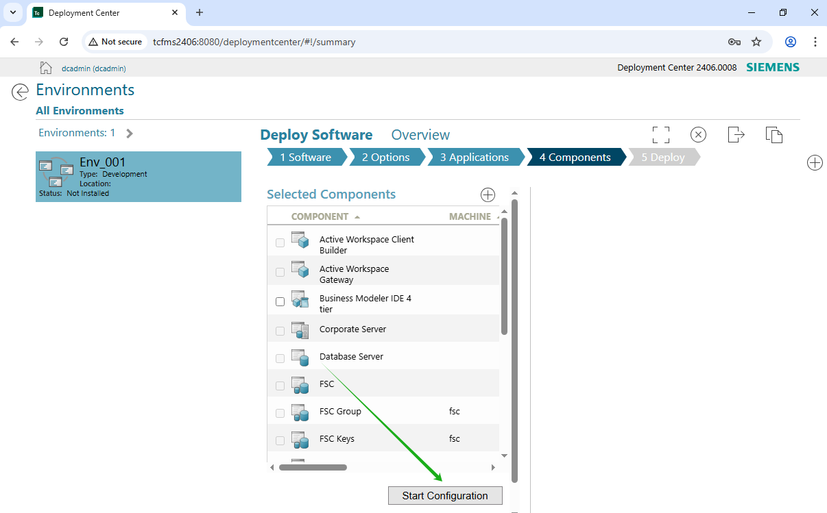Screen dimensions: 827x513
Task: Click dcadmin (dcadmin) user label
Action: pos(94,68)
